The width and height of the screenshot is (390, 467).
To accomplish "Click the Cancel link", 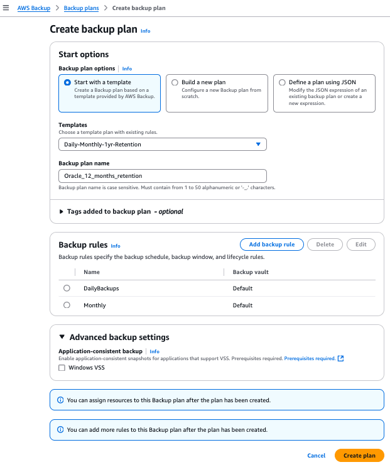I will [x=316, y=456].
